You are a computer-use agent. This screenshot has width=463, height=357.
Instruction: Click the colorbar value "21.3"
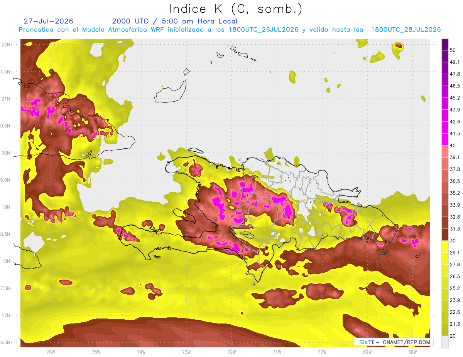(x=455, y=324)
